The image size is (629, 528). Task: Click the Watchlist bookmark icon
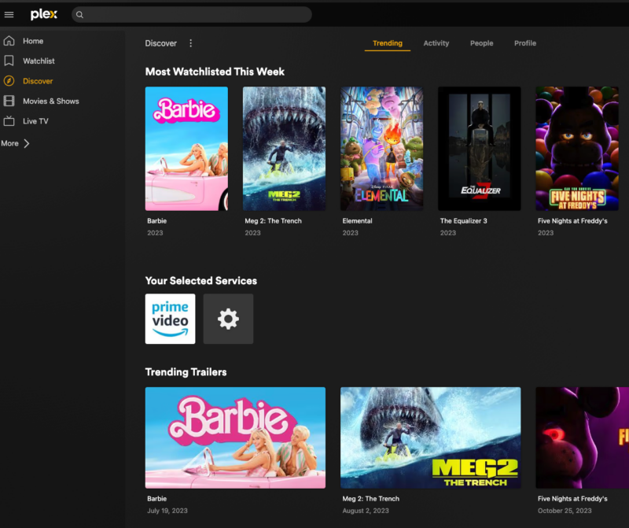(9, 61)
